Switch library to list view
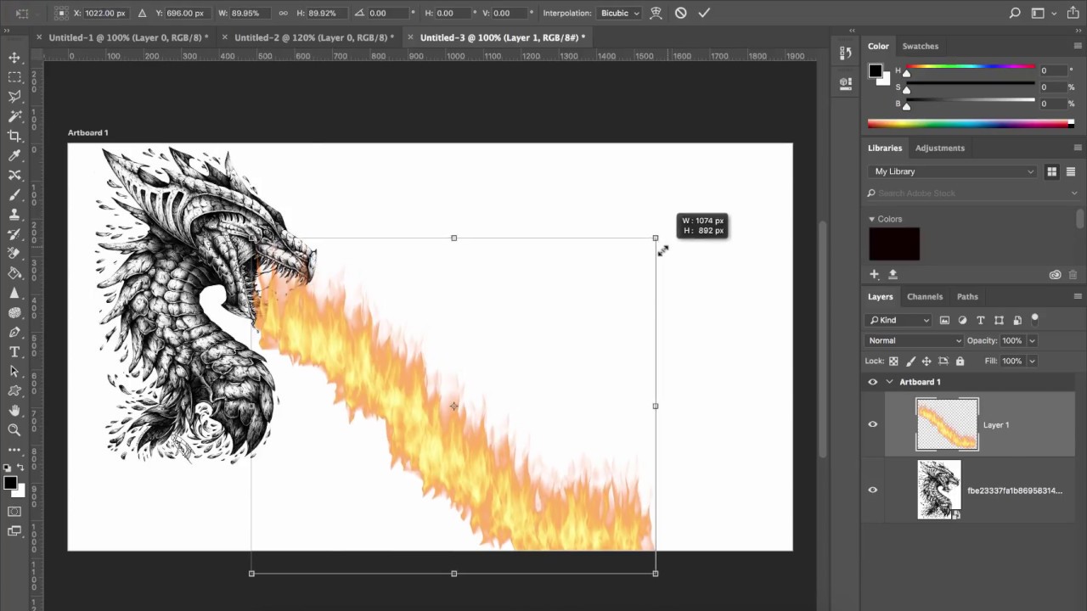 (x=1070, y=171)
